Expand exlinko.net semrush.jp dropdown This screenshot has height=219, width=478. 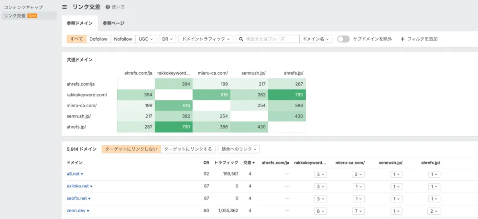(x=397, y=186)
